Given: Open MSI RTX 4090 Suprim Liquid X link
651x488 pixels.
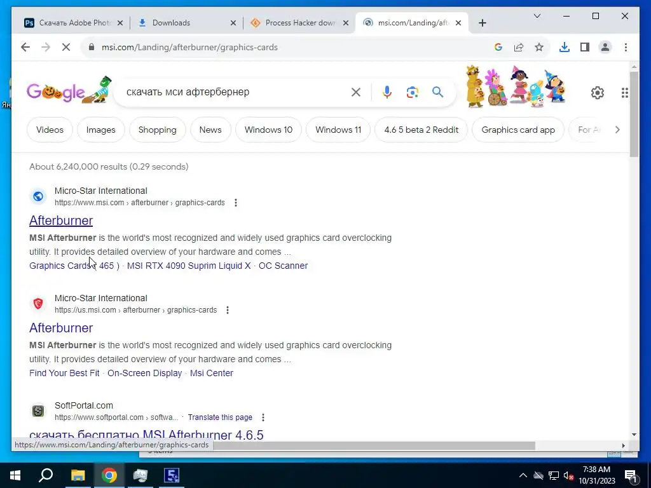Looking at the screenshot, I should pos(189,266).
